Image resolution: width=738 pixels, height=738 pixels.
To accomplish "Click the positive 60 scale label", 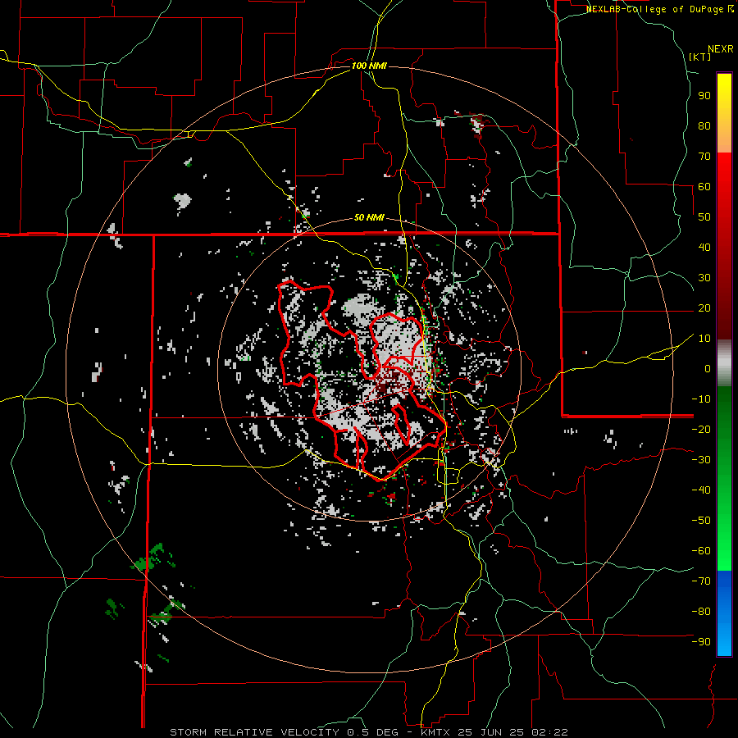I will pos(704,186).
